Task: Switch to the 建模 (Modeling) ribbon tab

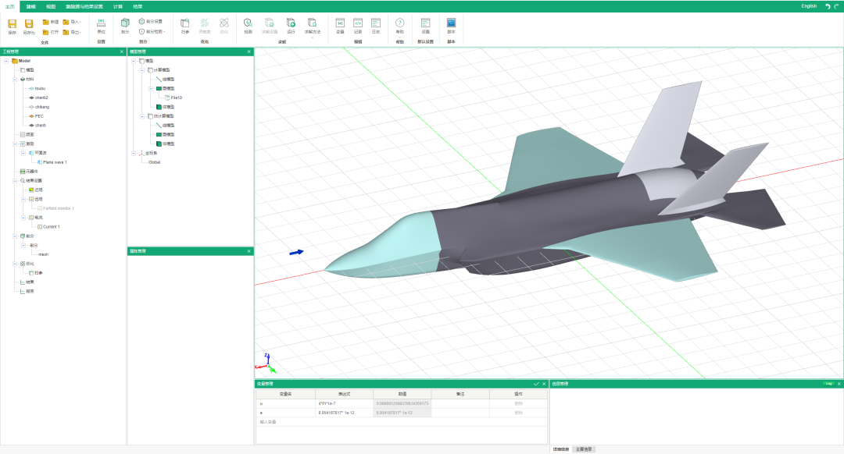Action: (31, 5)
